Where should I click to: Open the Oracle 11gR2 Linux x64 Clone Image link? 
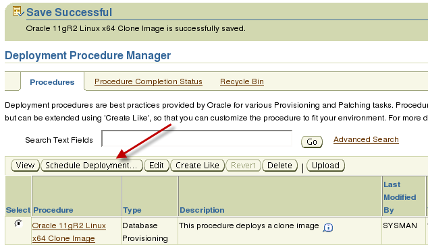point(69,232)
